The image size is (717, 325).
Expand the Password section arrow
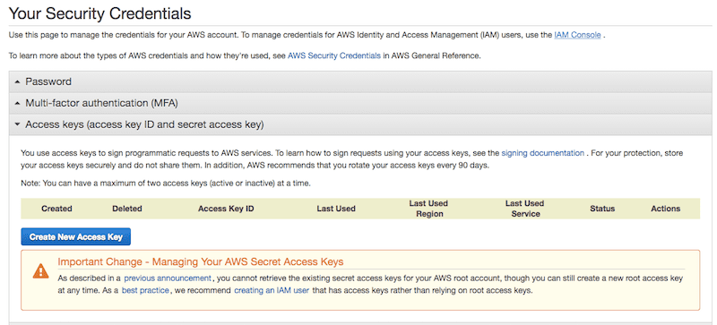click(17, 82)
